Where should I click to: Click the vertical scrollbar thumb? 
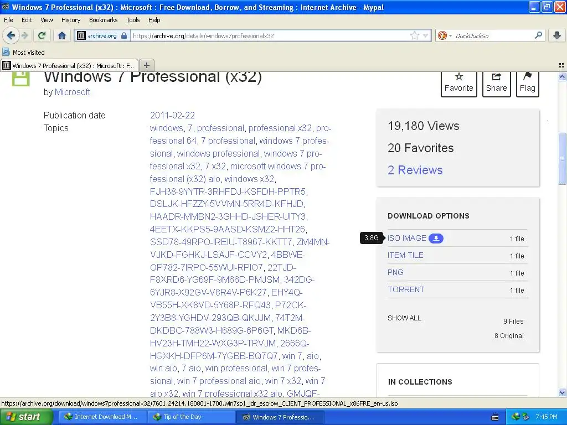pyautogui.click(x=562, y=158)
